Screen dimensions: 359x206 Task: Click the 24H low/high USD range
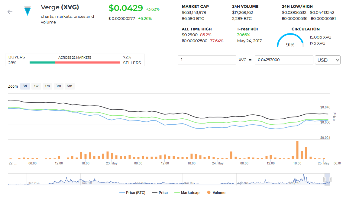(x=308, y=13)
